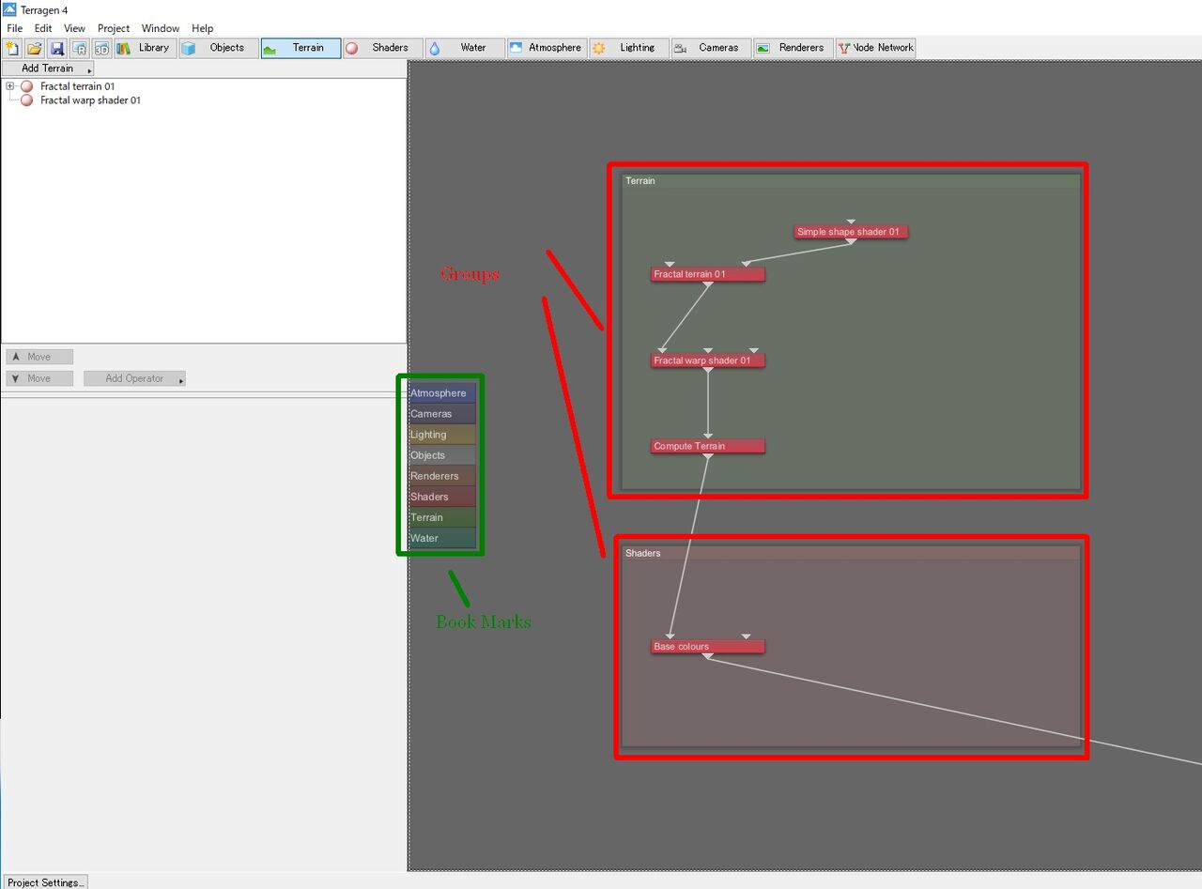Open Project Settings at the bottom

pos(45,882)
